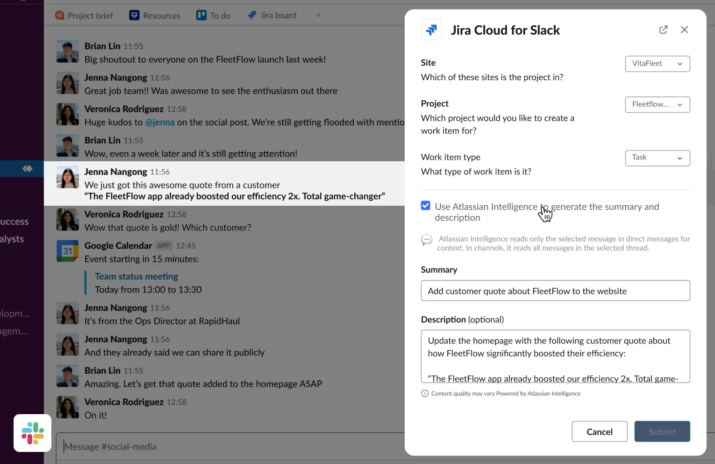Click the Slack logo icon
715x464 pixels.
(x=33, y=433)
